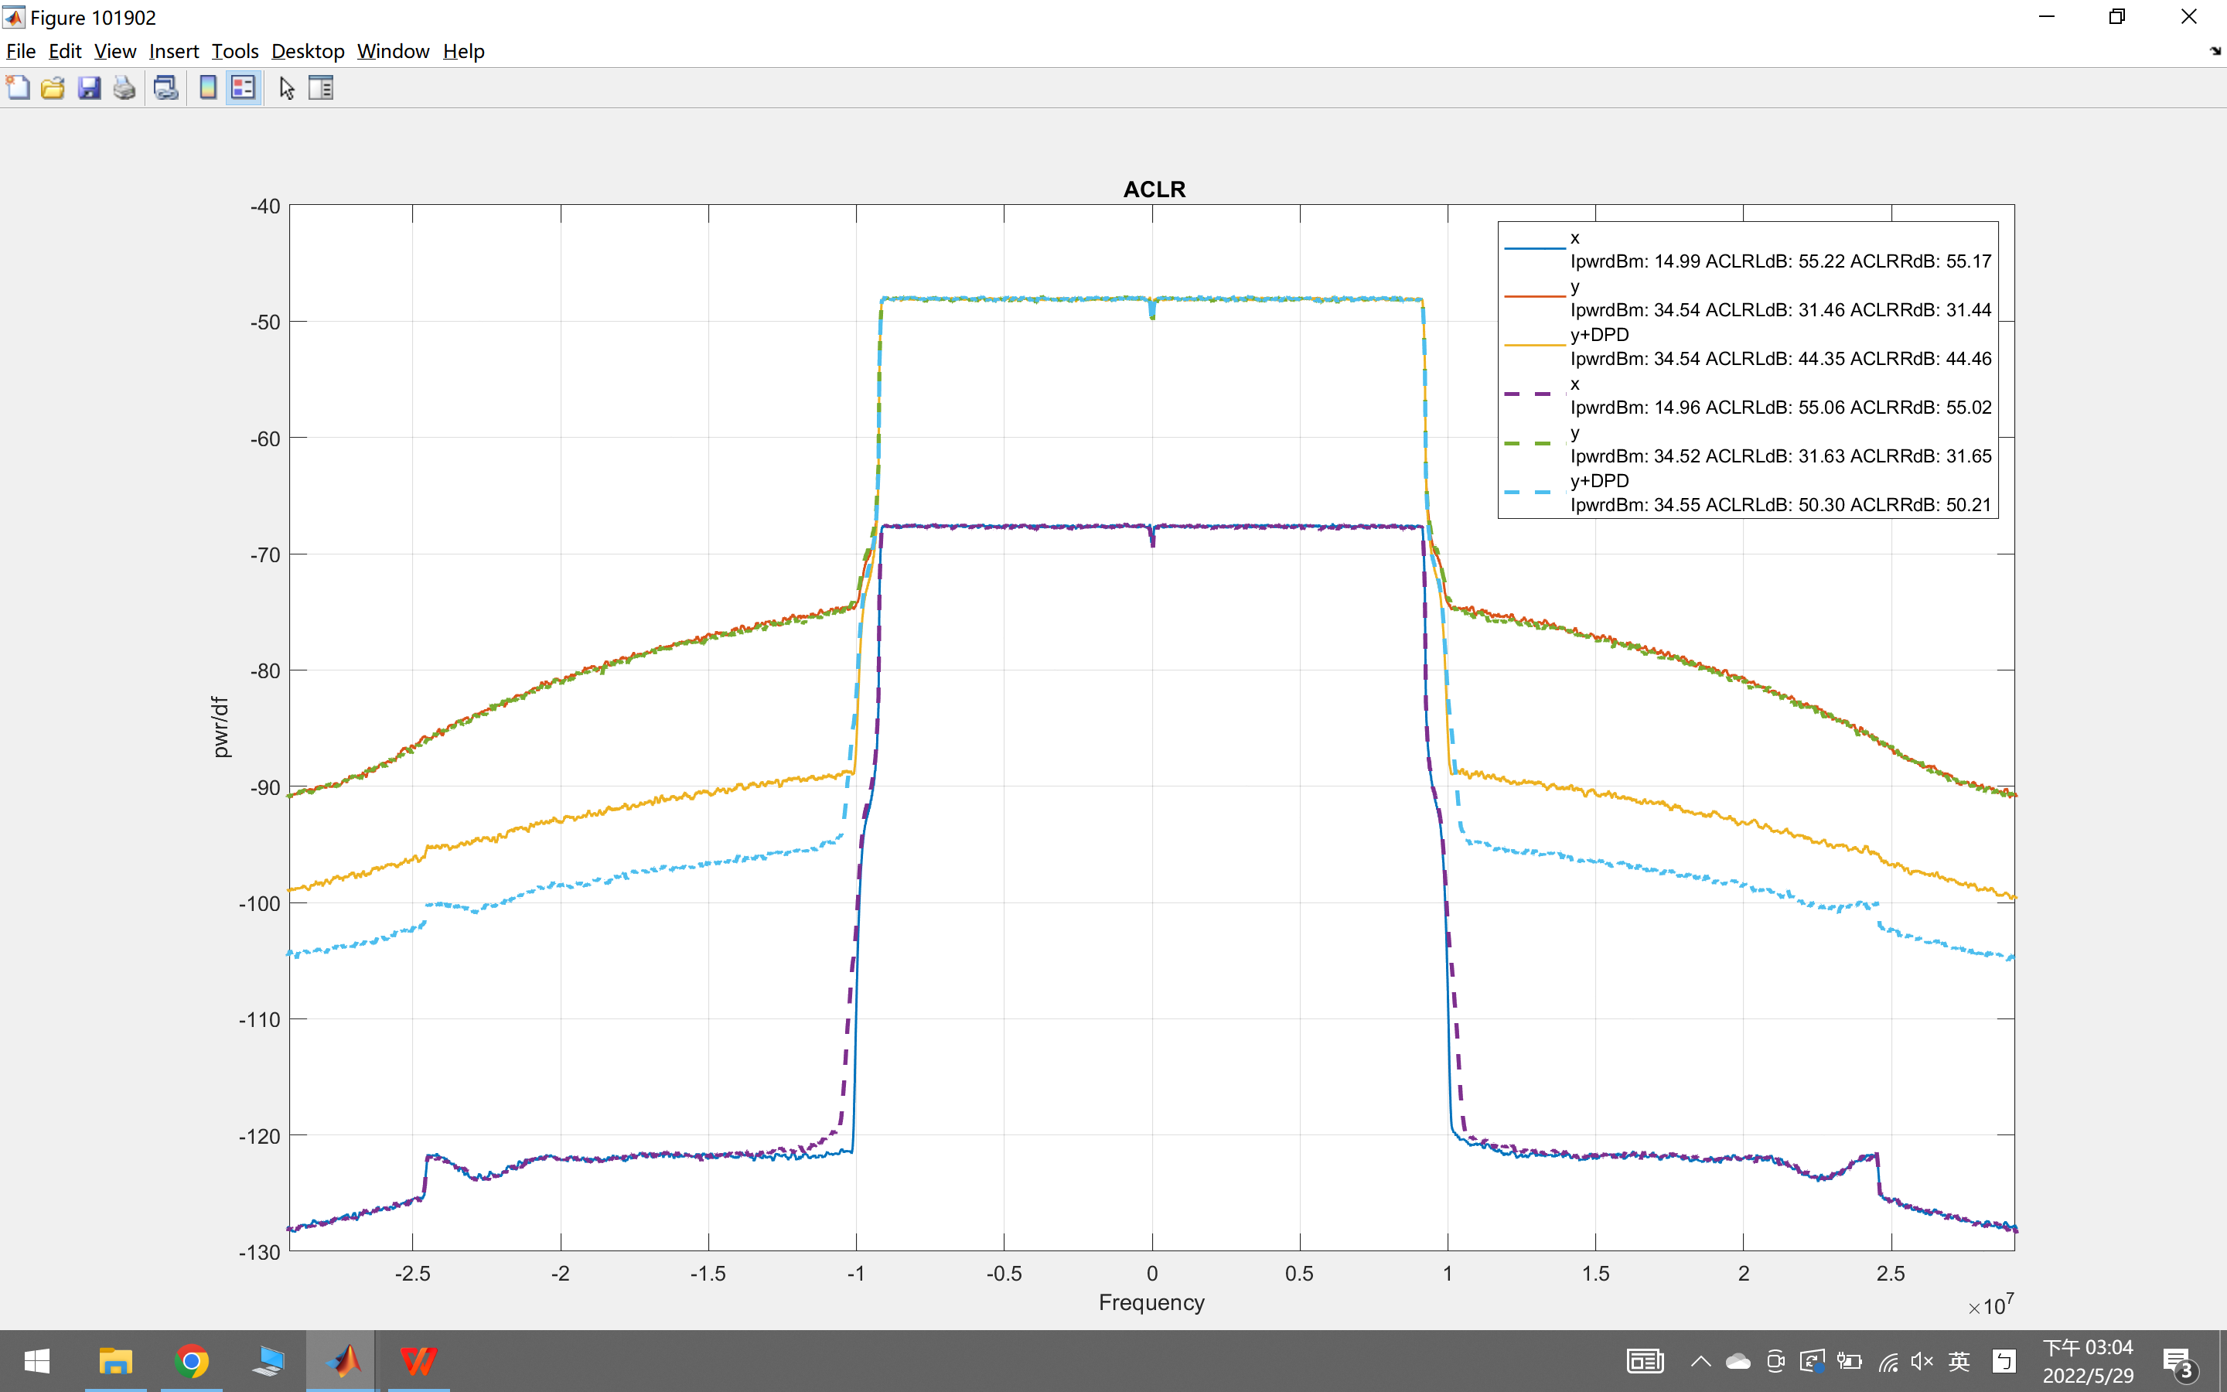Screen dimensions: 2227x1392
Task: Open the Property Inspector icon
Action: click(321, 88)
